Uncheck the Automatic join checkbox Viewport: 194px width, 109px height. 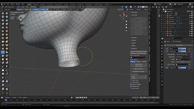pos(131,86)
